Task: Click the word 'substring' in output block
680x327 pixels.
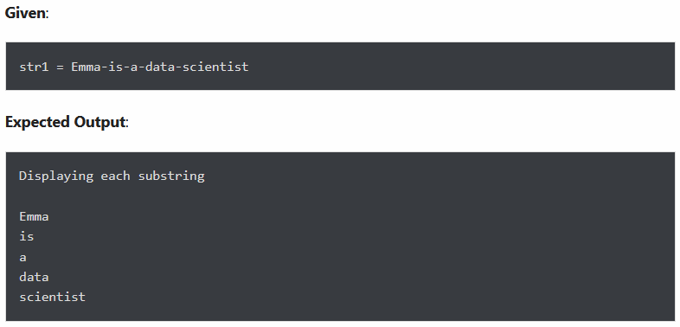Action: point(171,176)
